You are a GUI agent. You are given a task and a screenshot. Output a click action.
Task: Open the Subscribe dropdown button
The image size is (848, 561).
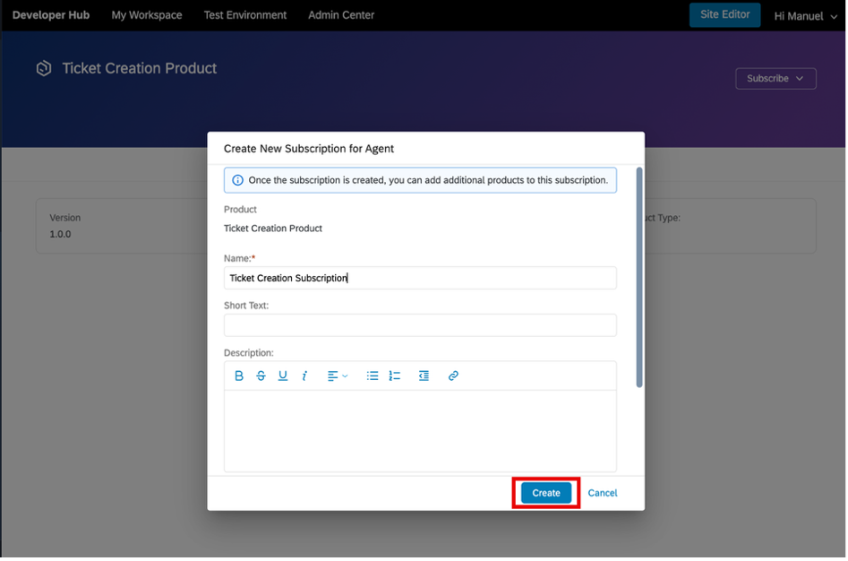click(x=775, y=79)
